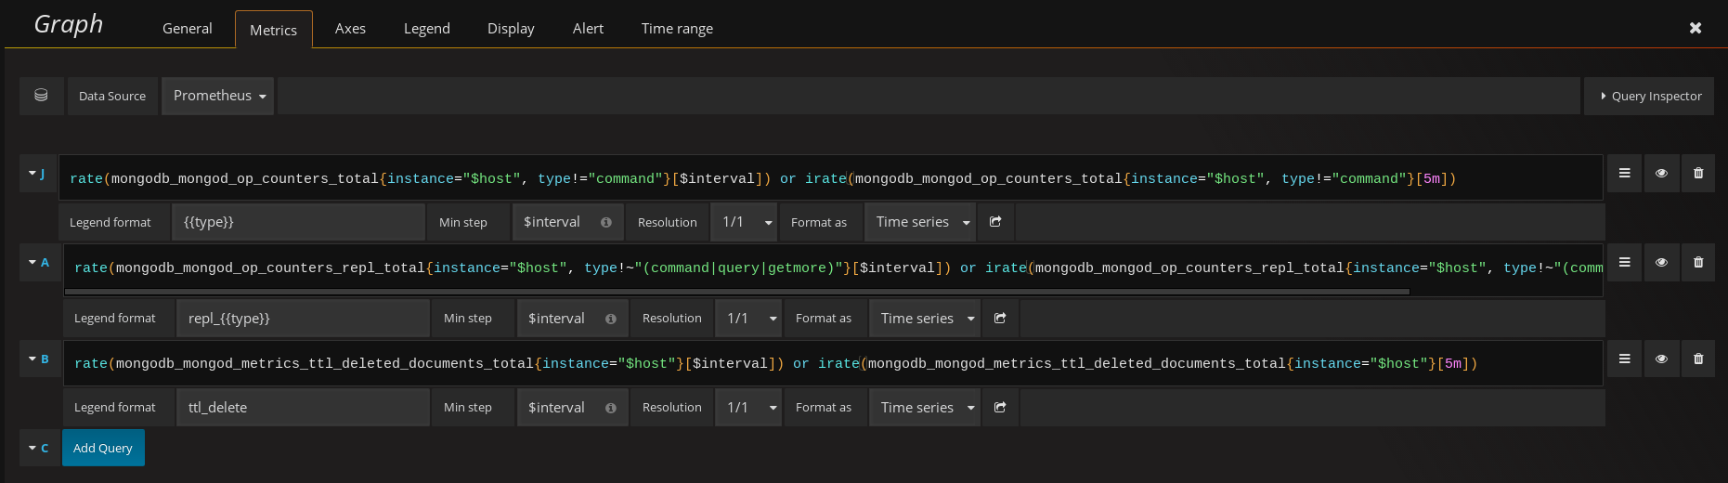This screenshot has height=483, width=1728.
Task: Click share link icon in query B options
Action: tap(1000, 408)
